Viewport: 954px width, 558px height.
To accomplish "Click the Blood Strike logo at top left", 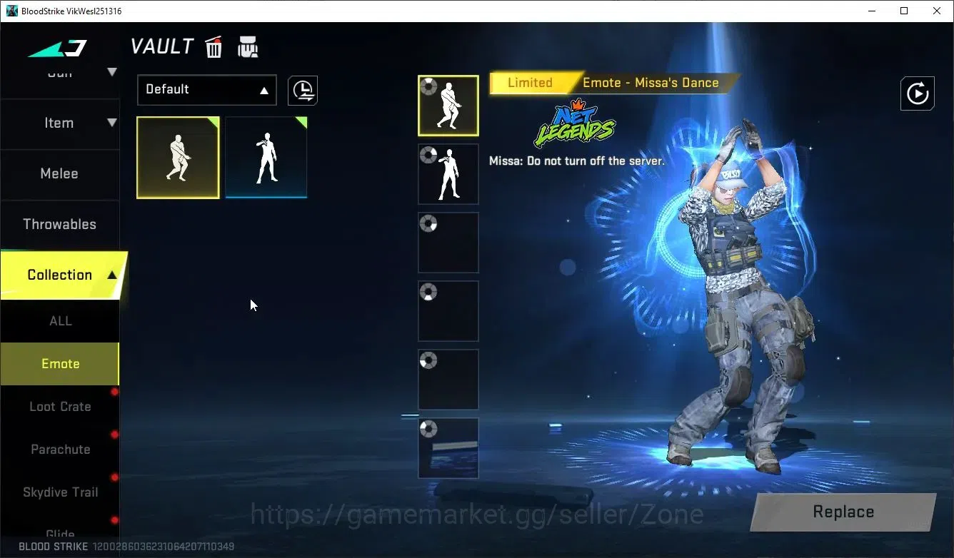I will click(58, 49).
